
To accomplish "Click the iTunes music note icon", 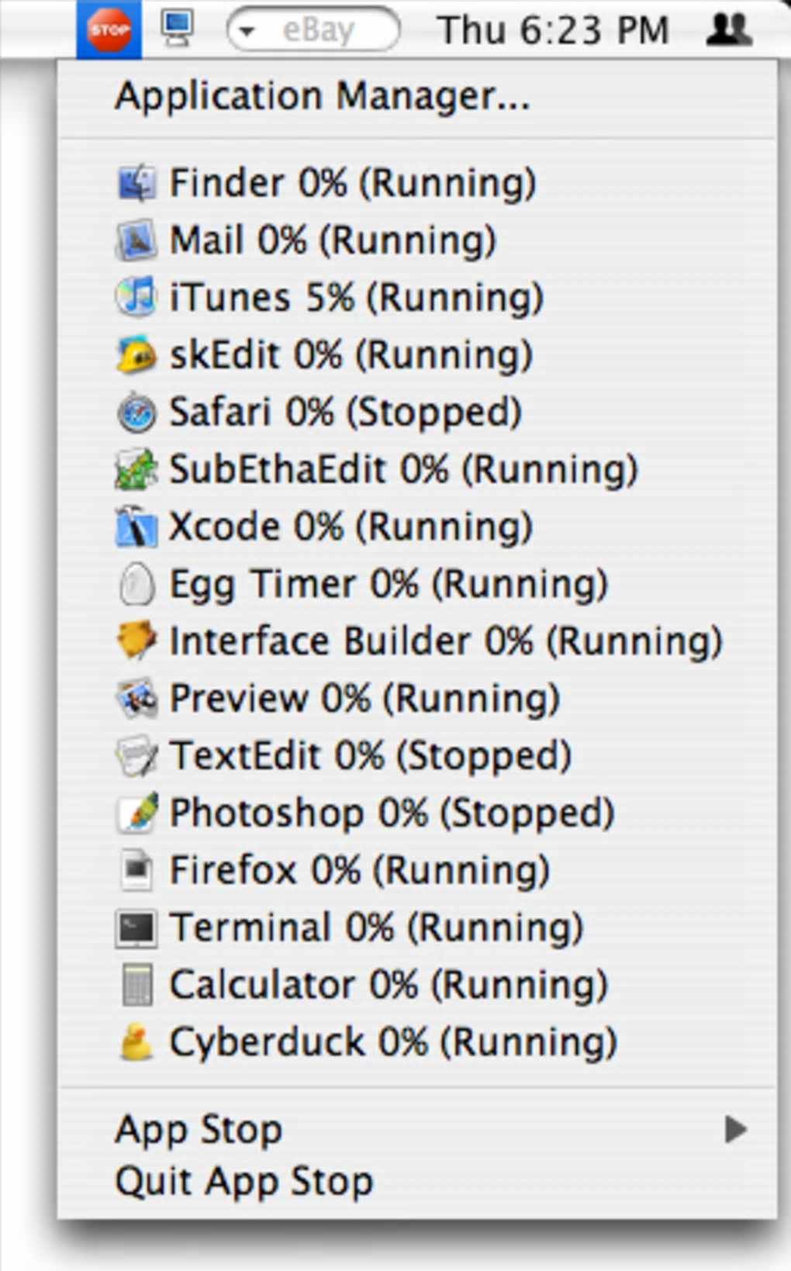I will pos(136,298).
